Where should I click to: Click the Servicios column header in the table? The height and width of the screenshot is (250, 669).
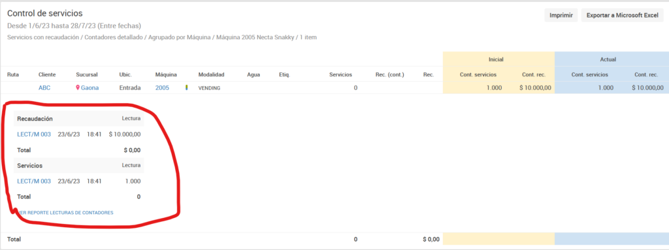[340, 74]
